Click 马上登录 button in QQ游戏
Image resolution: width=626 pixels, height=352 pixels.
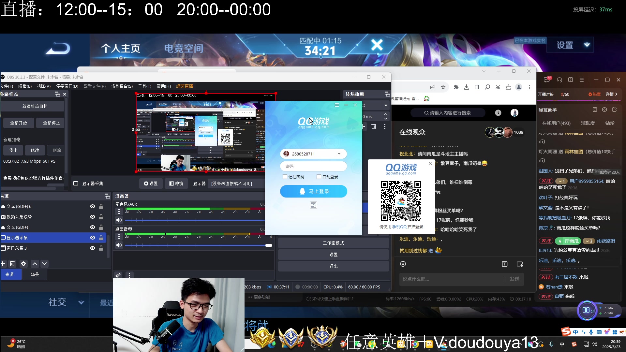[313, 191]
